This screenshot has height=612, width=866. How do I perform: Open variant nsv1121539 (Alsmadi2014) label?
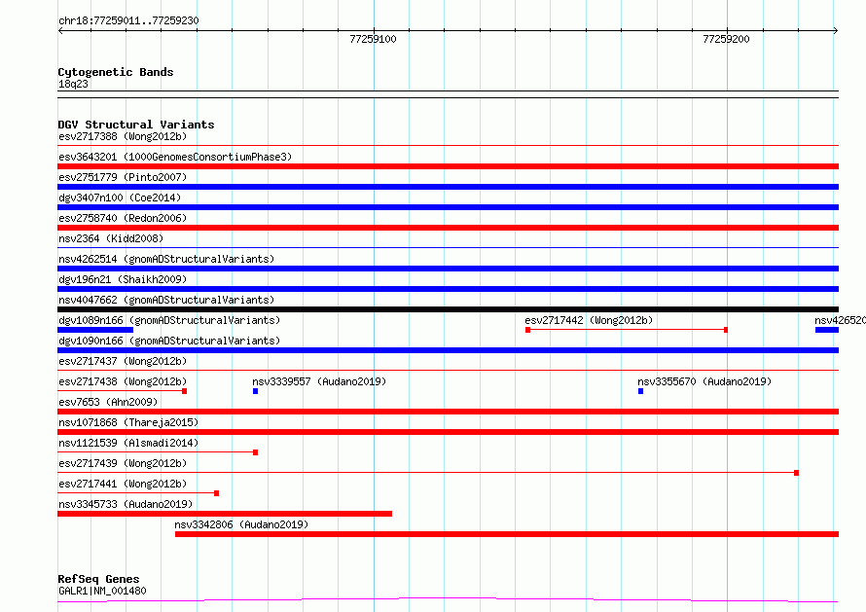(x=128, y=443)
